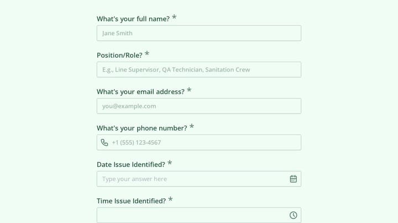Focus the Date Issue Identified field

coord(199,179)
